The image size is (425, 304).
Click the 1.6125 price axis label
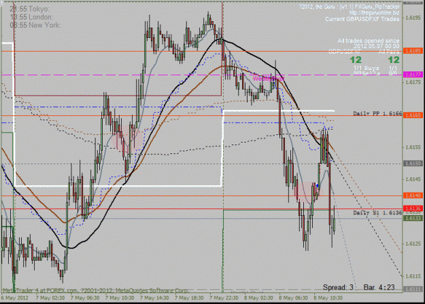point(413,244)
